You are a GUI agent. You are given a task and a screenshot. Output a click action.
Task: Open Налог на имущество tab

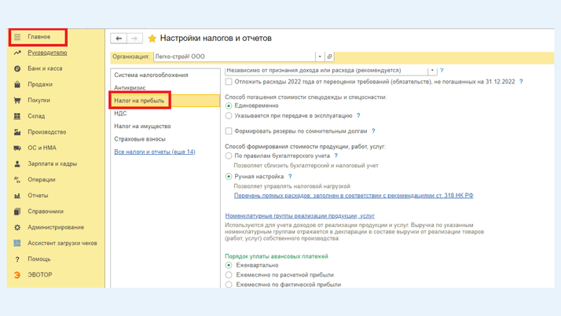pyautogui.click(x=142, y=127)
